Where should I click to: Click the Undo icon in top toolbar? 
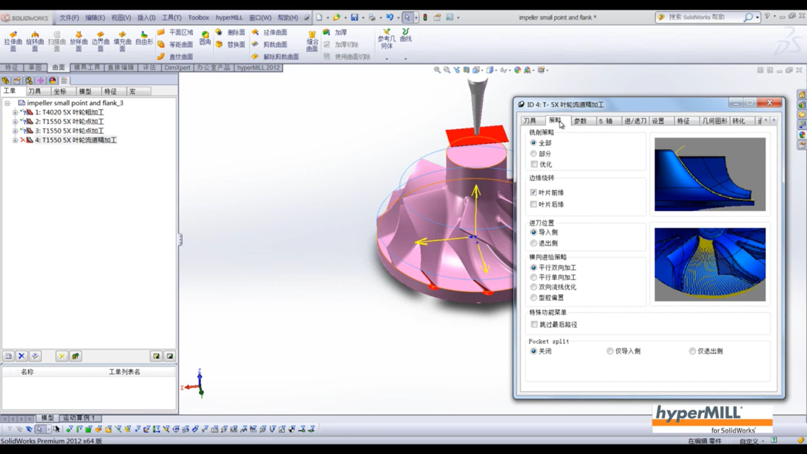click(x=389, y=17)
